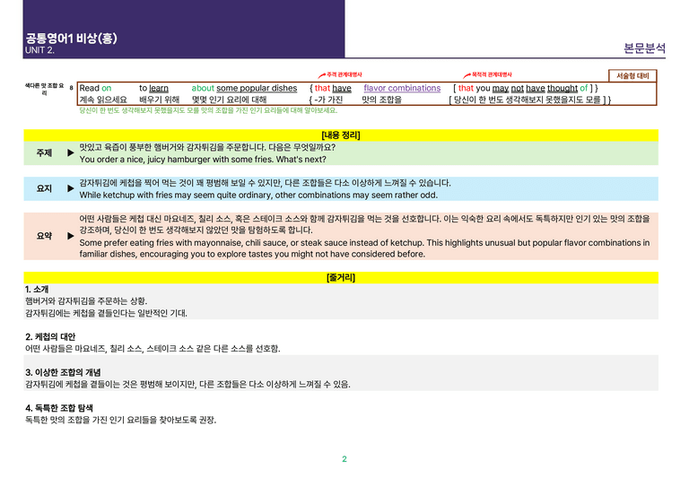The width and height of the screenshot is (689, 487).
Task: Click 'You order a nice, juicy hamburger' sentence
Action: pyautogui.click(x=203, y=160)
